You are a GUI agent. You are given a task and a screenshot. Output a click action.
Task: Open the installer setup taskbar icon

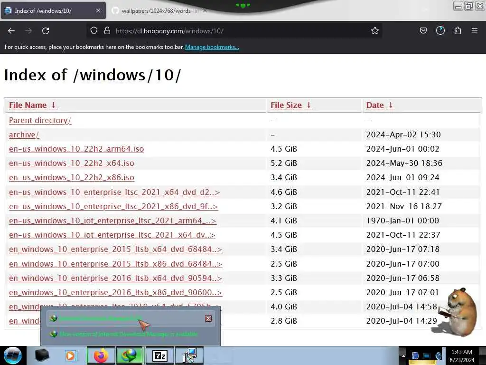coord(189,355)
